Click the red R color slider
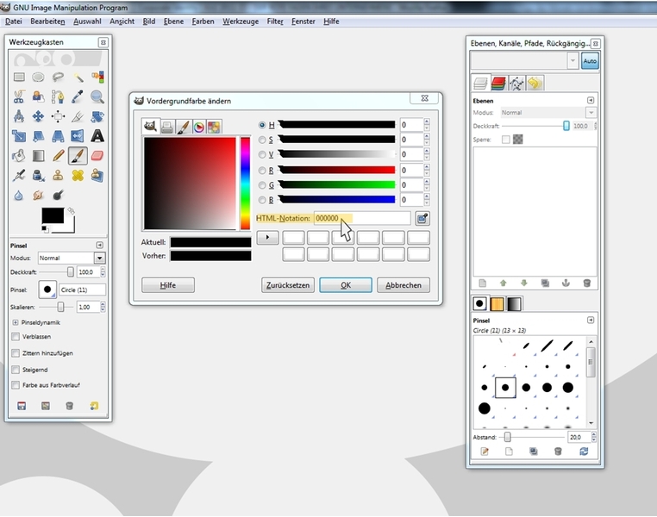Image resolution: width=657 pixels, height=517 pixels. point(336,170)
